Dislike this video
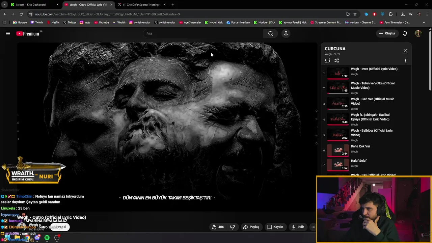The image size is (432, 243). point(233,227)
